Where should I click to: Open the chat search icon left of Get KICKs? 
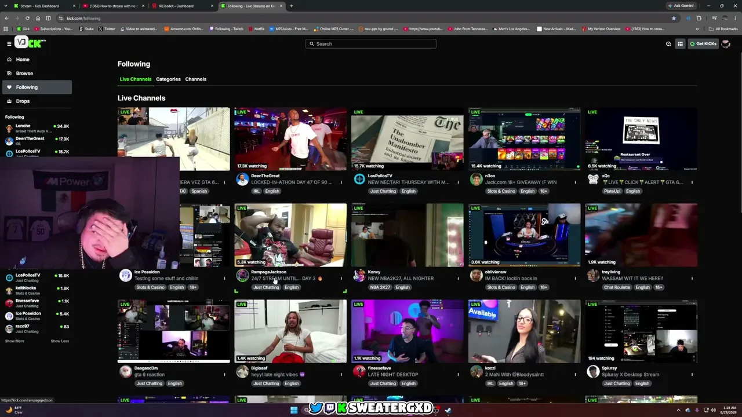point(668,43)
